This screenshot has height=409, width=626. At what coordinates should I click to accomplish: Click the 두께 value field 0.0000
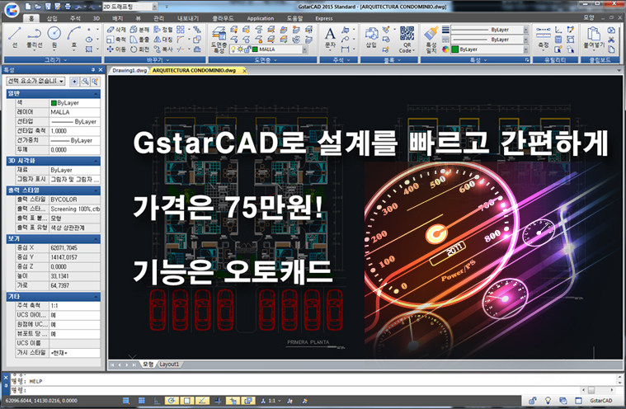pos(75,150)
